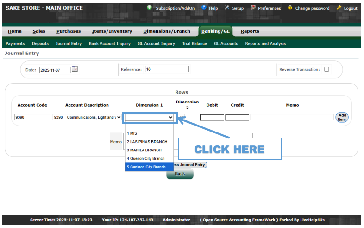Click the Preferences icon in header

[253, 8]
